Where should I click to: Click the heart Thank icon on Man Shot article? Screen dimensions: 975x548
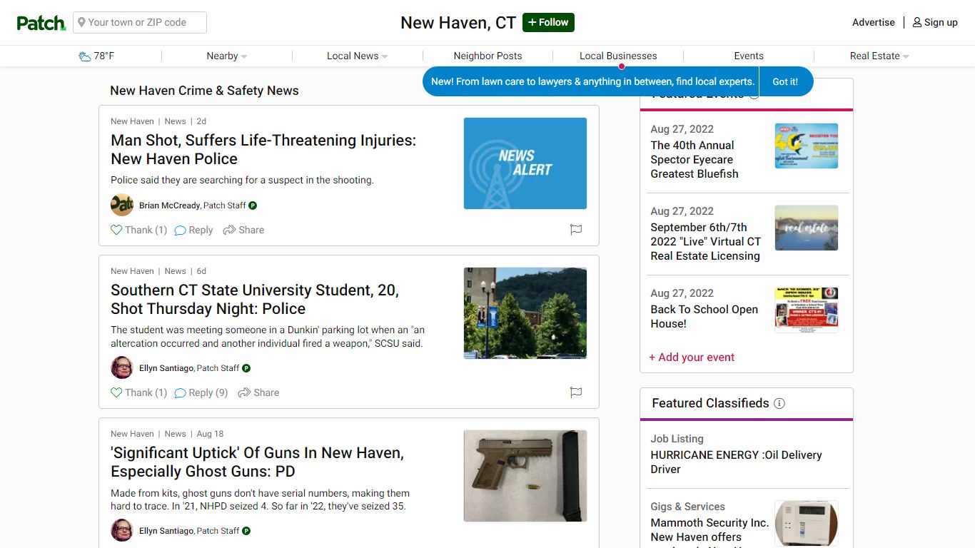[x=116, y=230]
